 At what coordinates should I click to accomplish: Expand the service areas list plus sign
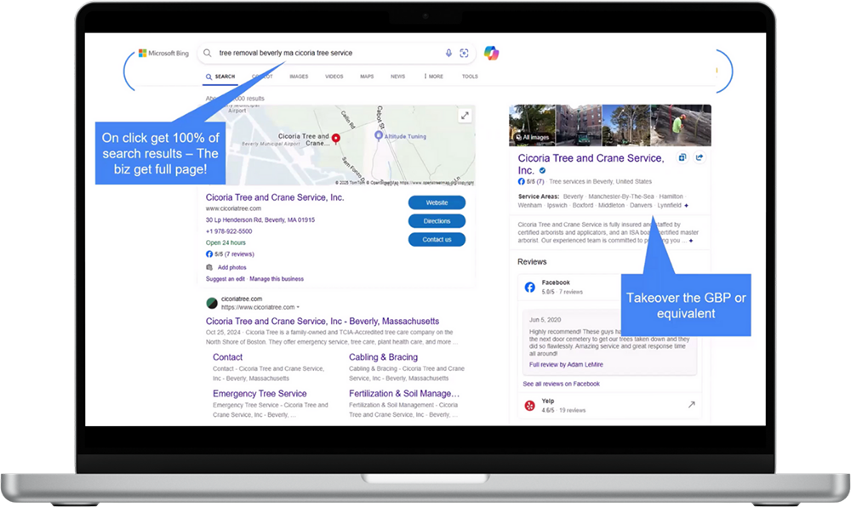tap(686, 206)
